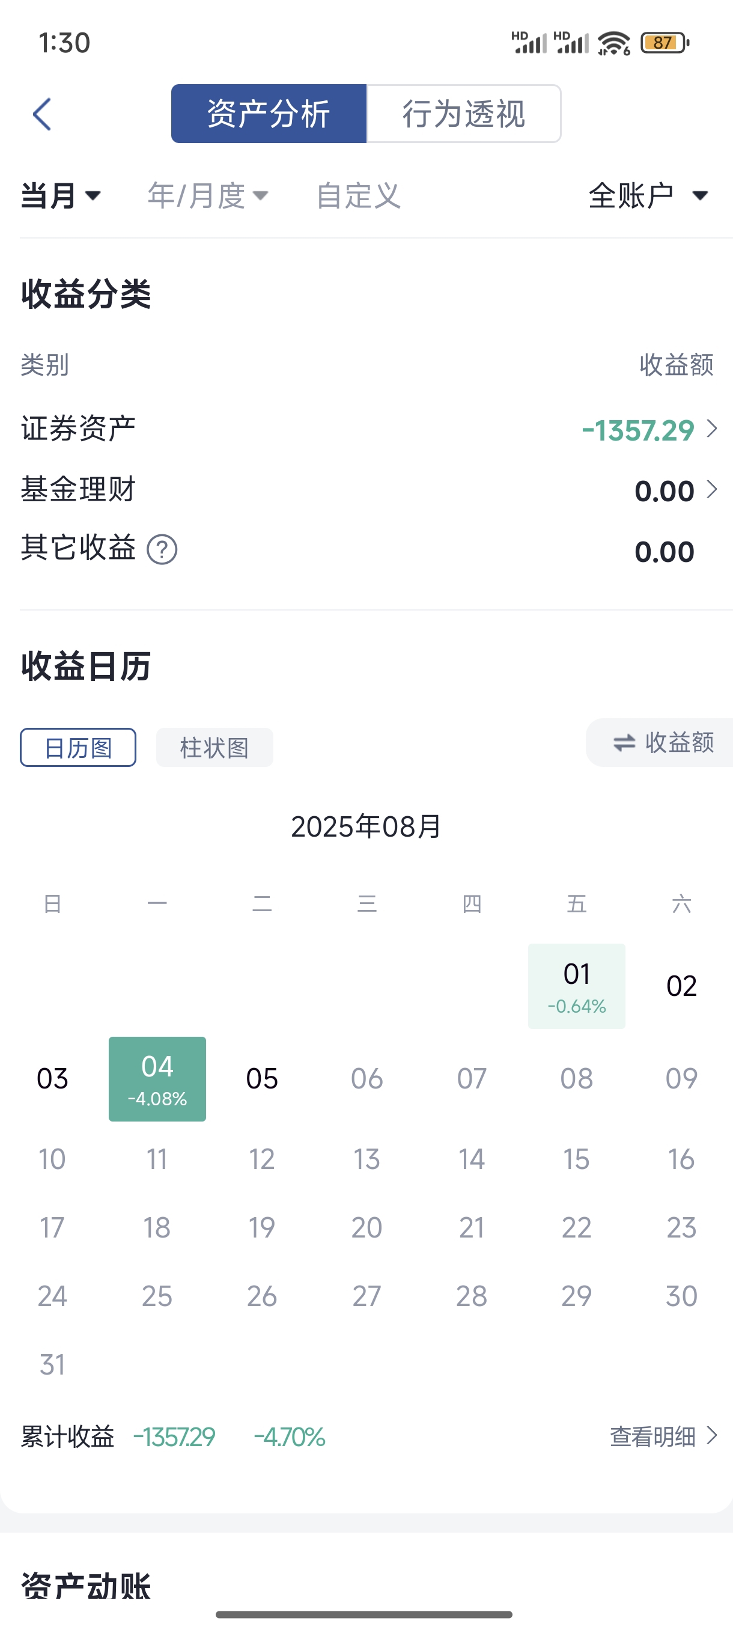Open the 查看明细 link
Screen dimensions: 733x1630
coord(652,1436)
